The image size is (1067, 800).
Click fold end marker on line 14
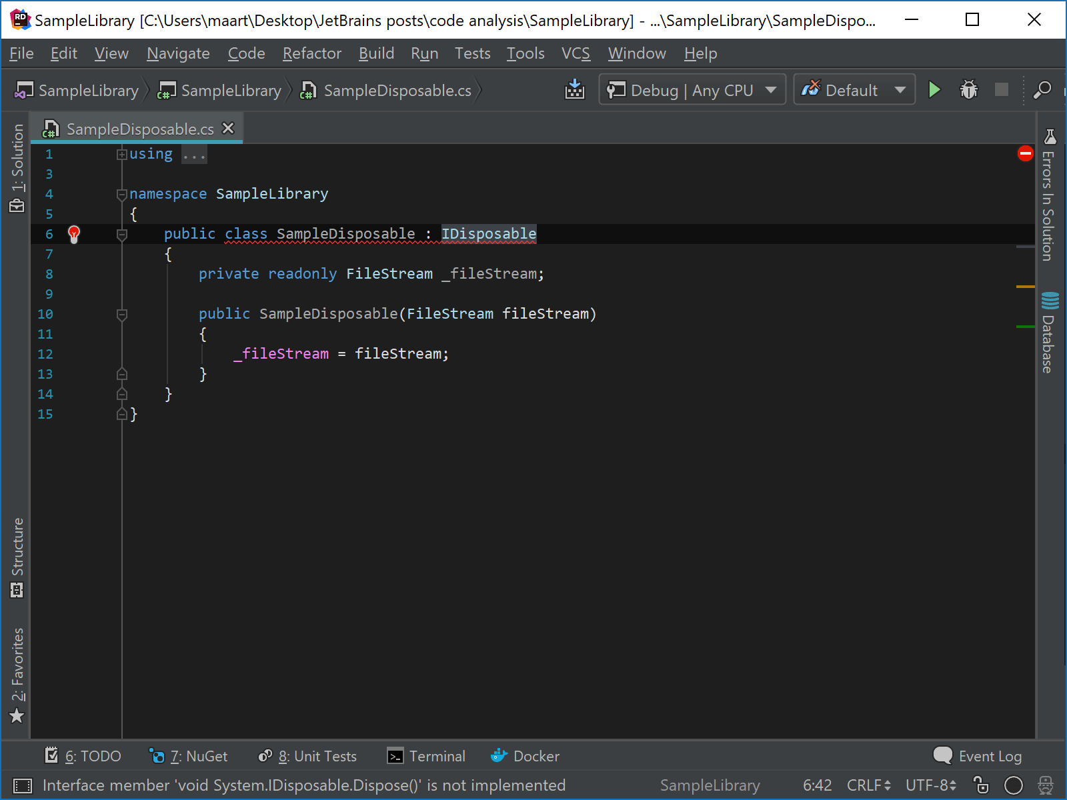click(122, 394)
